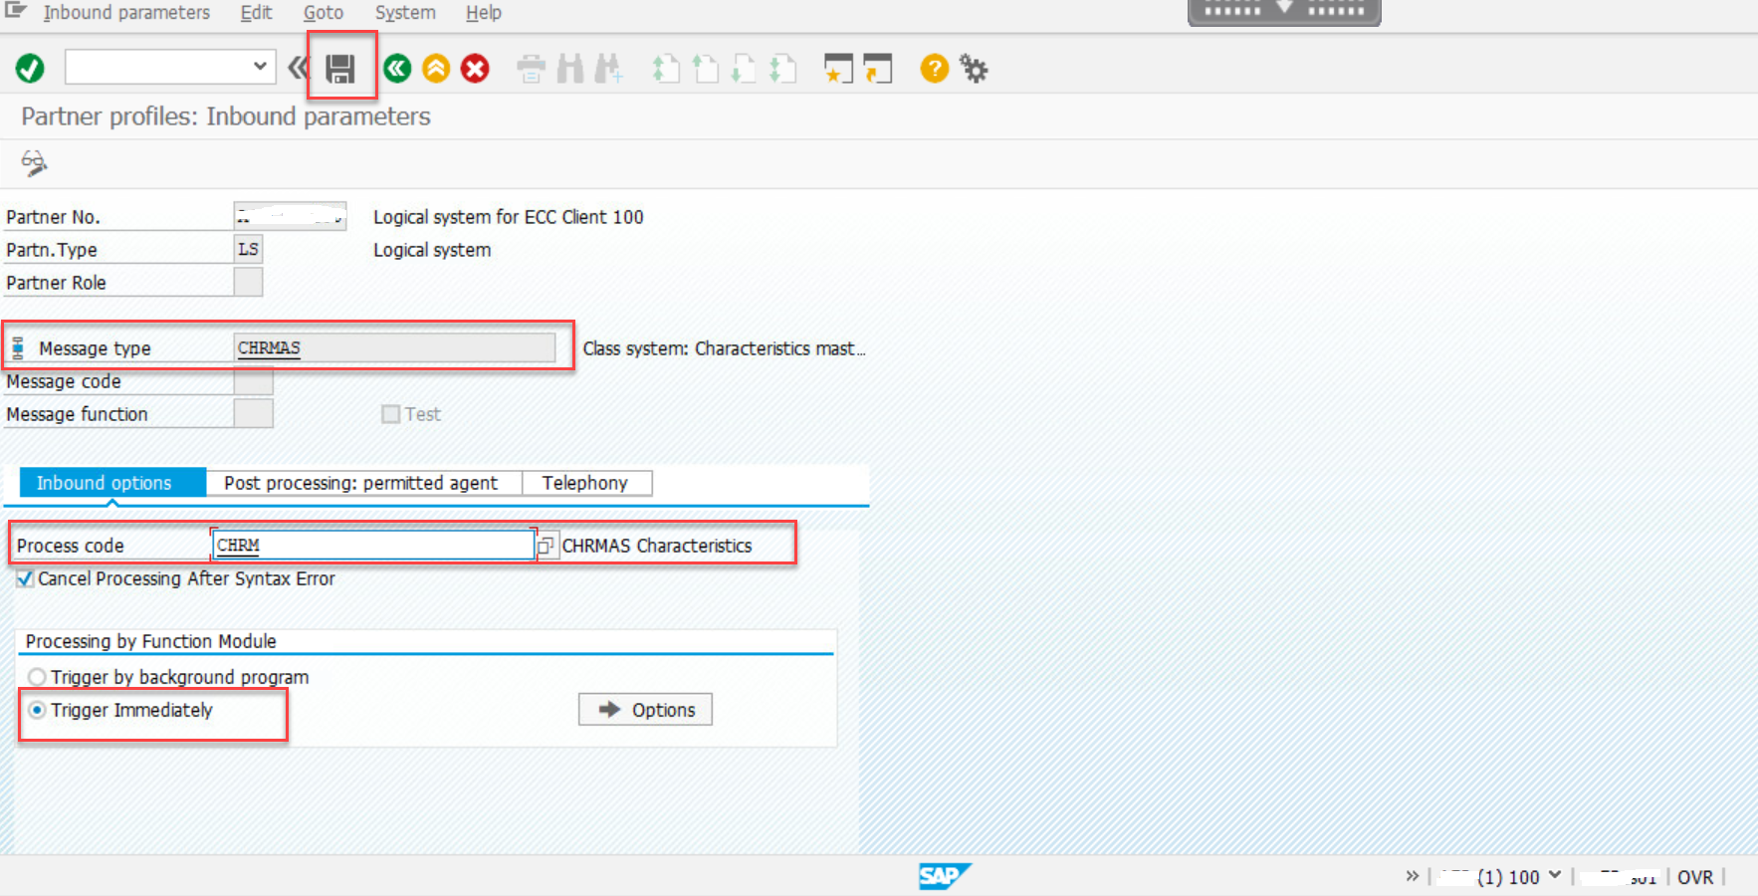Click 'Logical system for ECC Client 100' text
This screenshot has width=1758, height=896.
coord(509,217)
